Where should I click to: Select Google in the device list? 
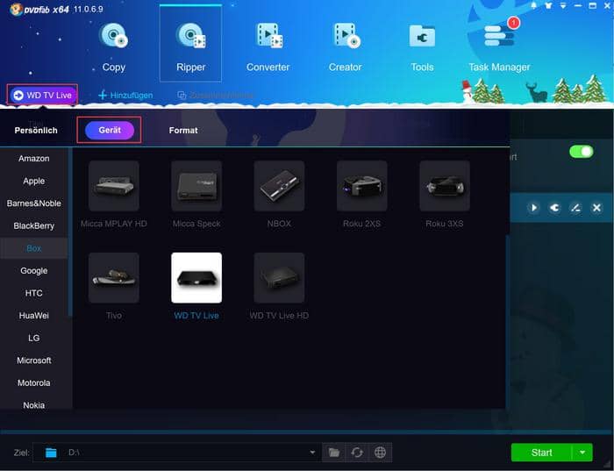34,270
